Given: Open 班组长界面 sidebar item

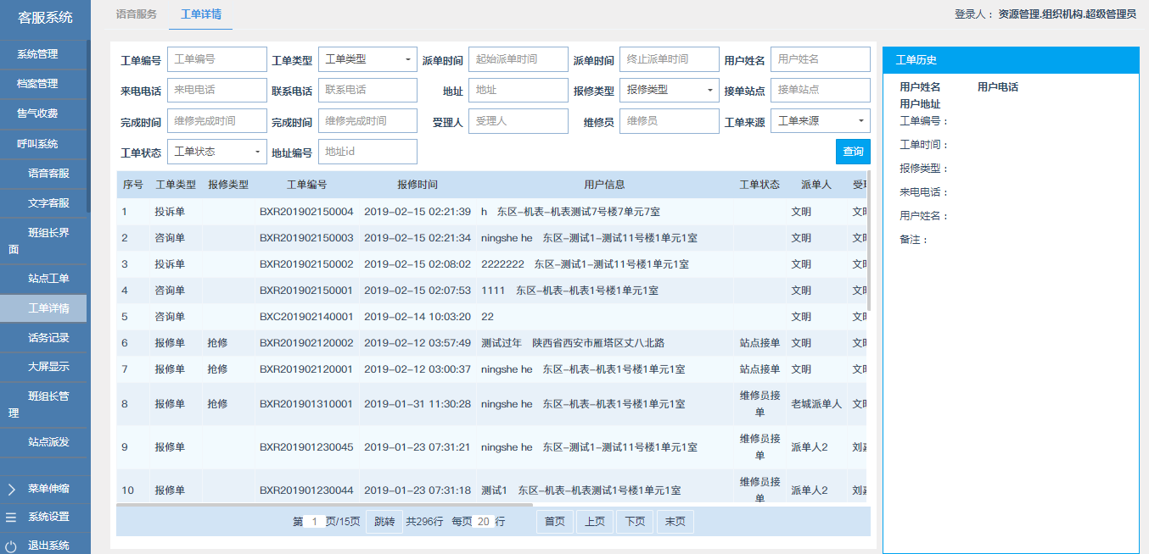Looking at the screenshot, I should (43, 241).
